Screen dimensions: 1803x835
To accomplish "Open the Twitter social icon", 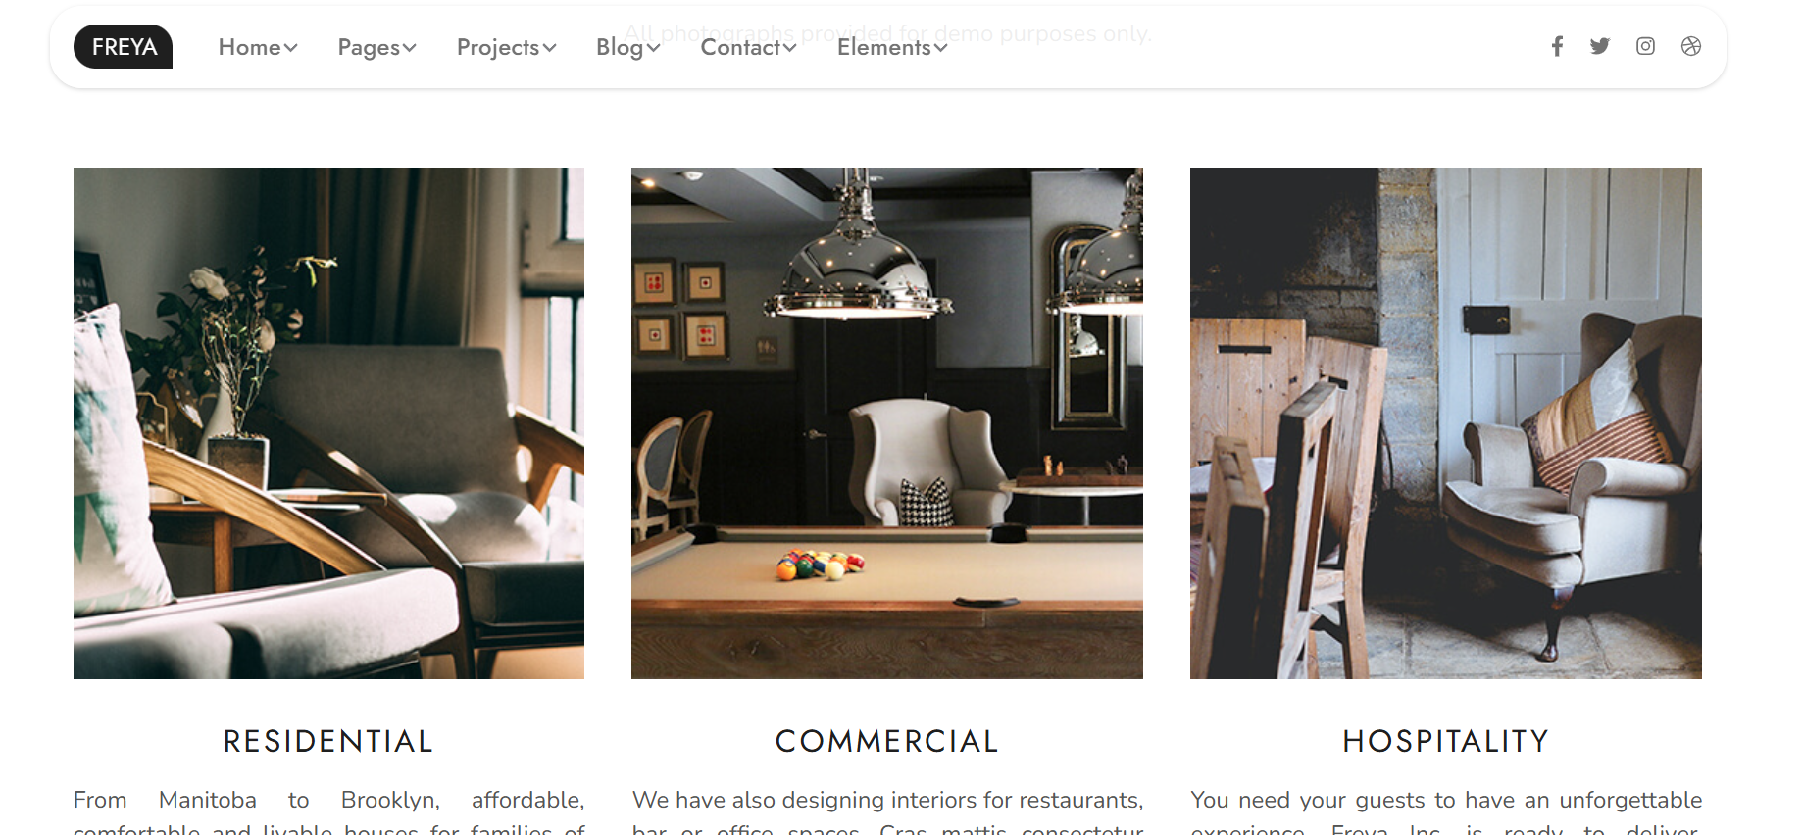I will coord(1600,46).
